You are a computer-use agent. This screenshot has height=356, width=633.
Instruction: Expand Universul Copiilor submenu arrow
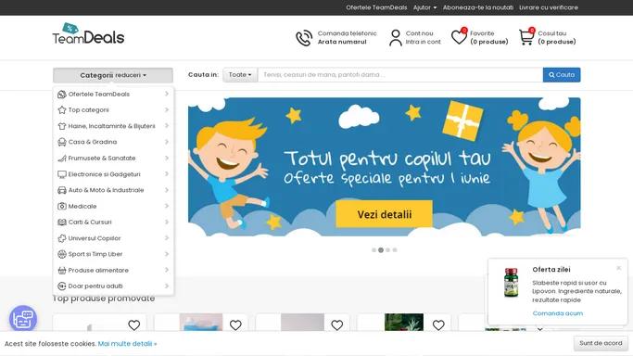click(x=167, y=237)
